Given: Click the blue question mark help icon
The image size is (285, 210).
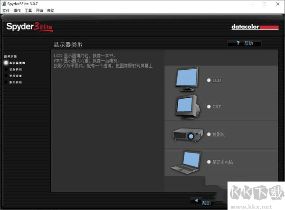Looking at the screenshot, I should coord(238,43).
